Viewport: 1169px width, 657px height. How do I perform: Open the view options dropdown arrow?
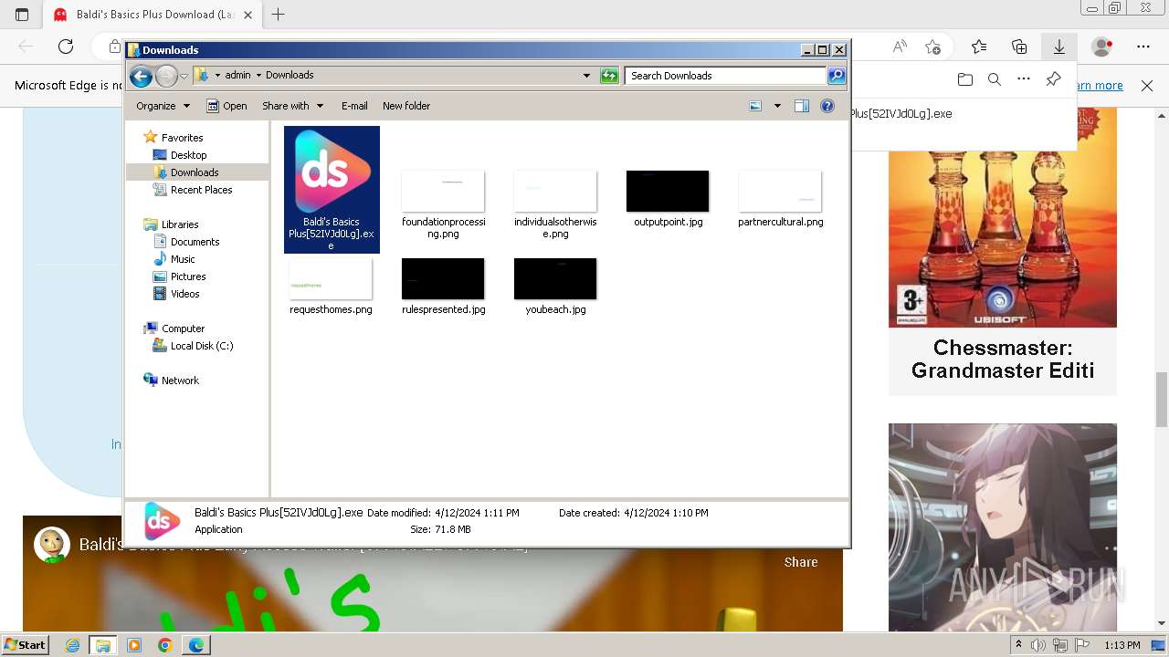click(777, 106)
